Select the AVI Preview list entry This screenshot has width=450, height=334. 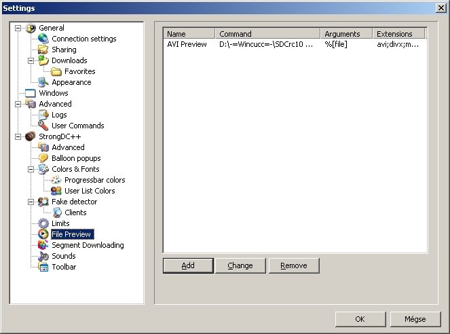click(187, 45)
